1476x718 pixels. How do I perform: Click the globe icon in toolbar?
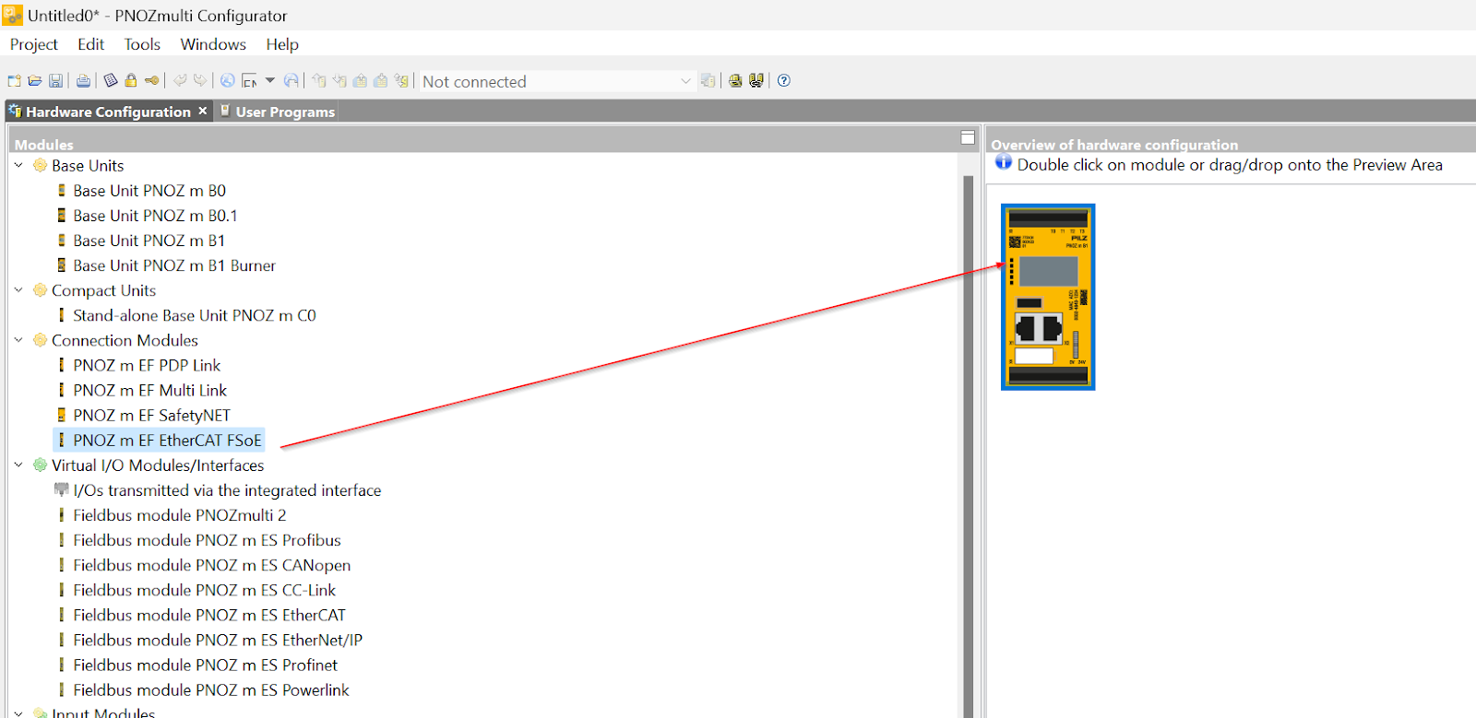click(227, 80)
